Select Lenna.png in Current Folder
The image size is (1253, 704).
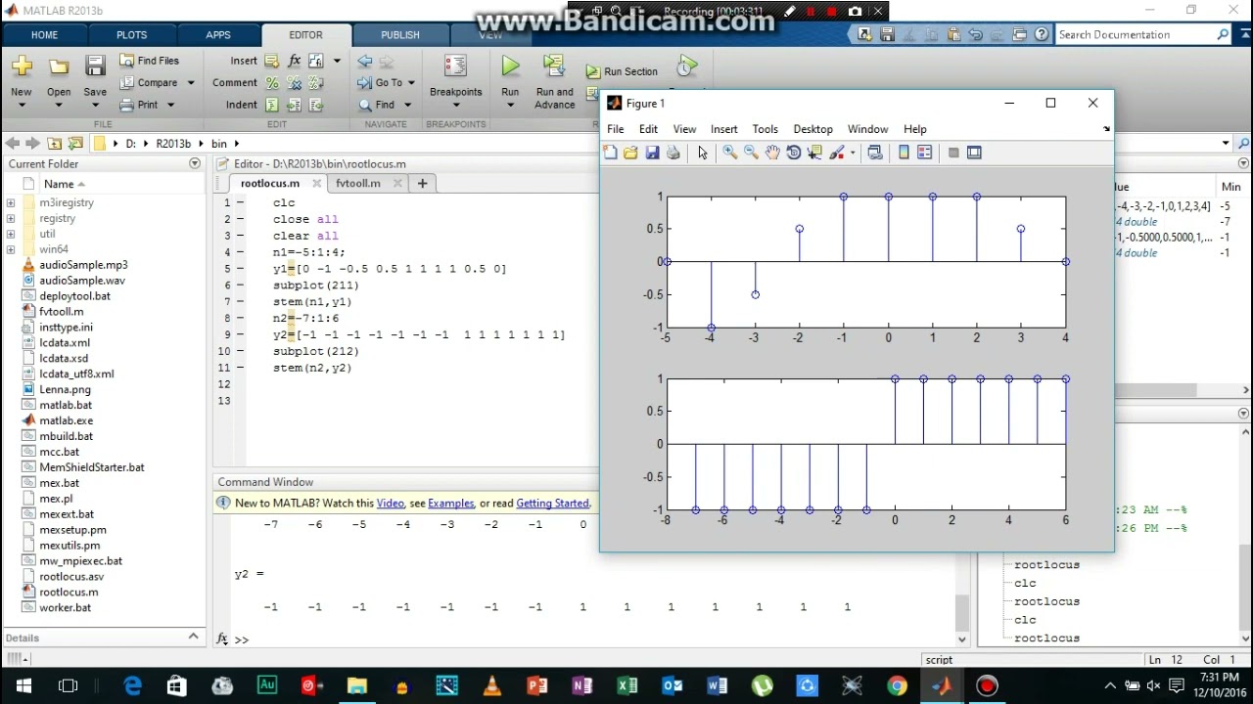65,389
